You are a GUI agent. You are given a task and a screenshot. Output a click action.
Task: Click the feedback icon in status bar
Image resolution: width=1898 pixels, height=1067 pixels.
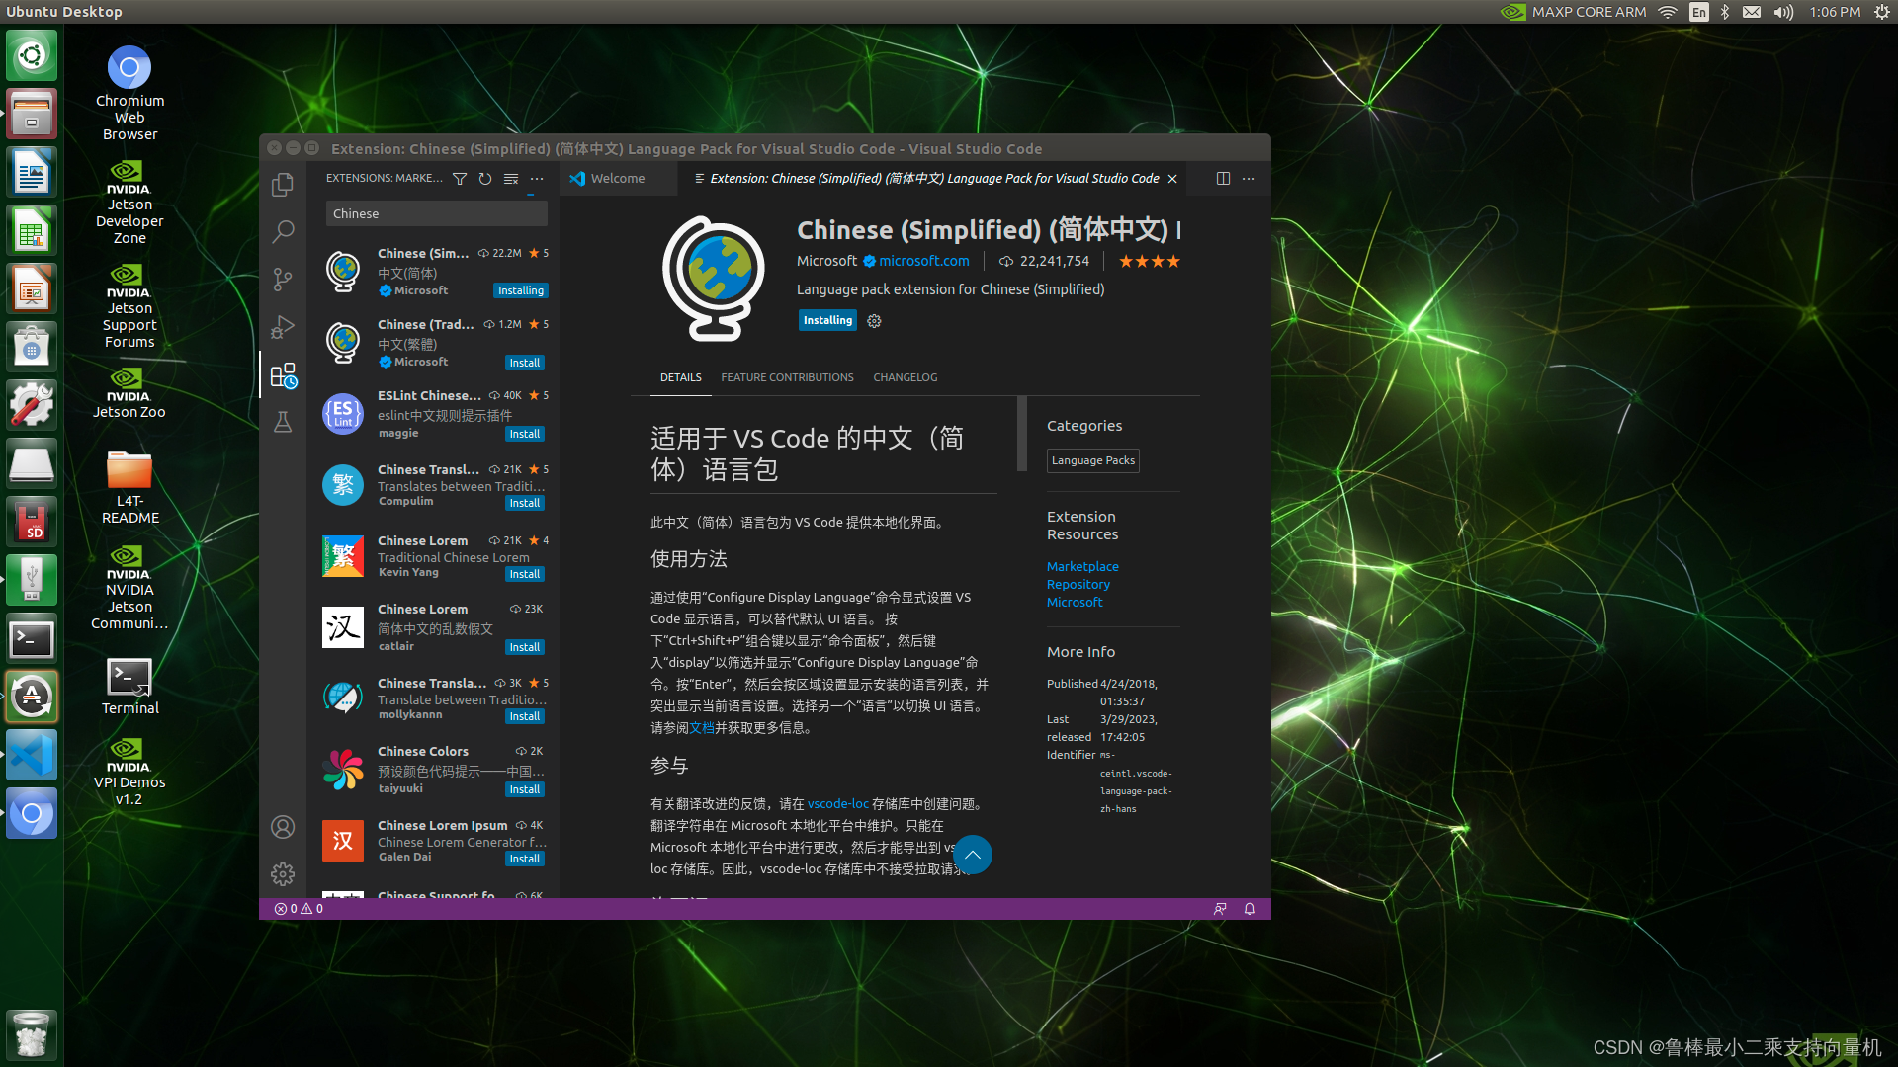pyautogui.click(x=1220, y=909)
